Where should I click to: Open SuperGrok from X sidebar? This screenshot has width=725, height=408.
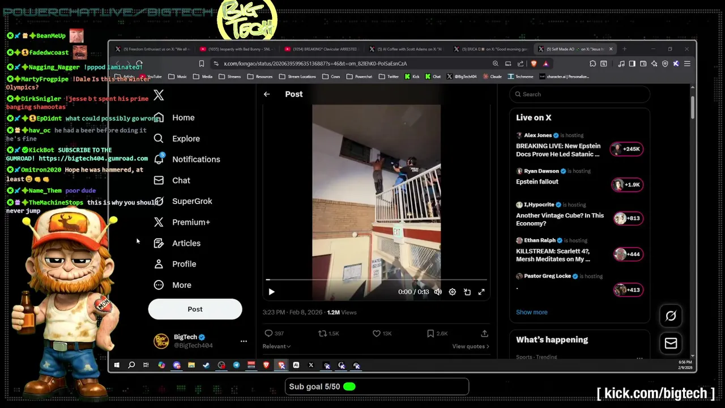click(x=183, y=201)
